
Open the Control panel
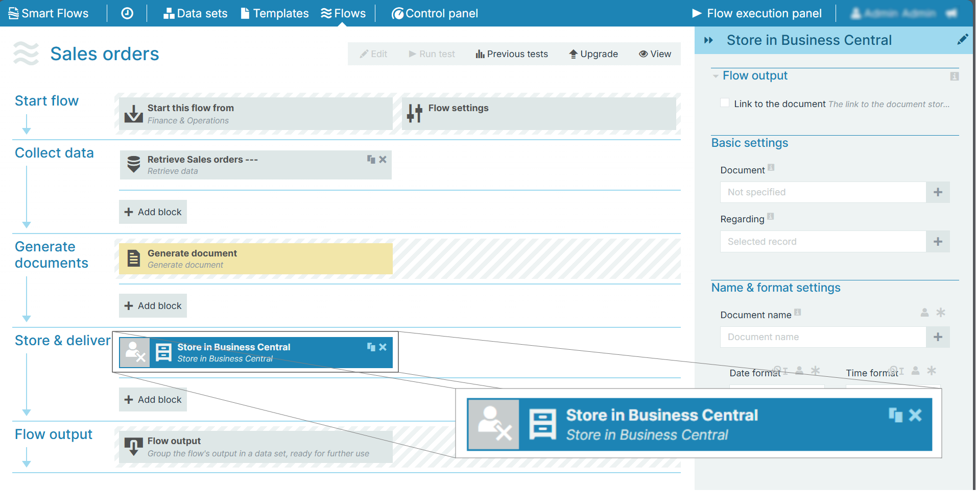[x=435, y=13]
